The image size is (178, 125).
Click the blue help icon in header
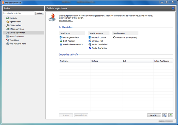(173, 8)
